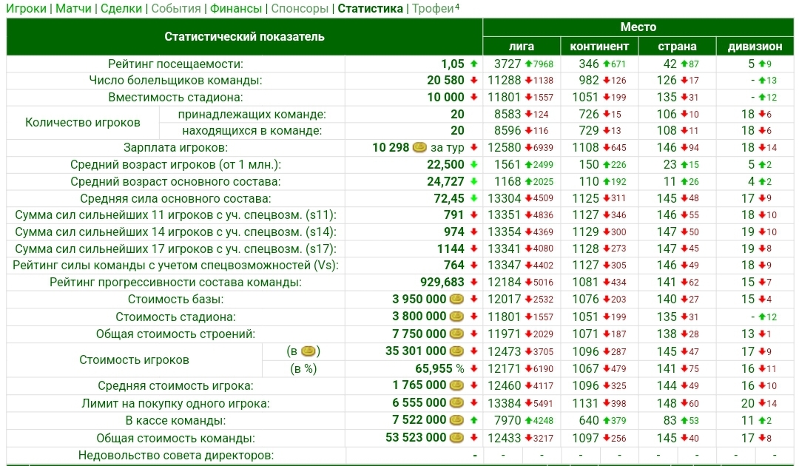This screenshot has width=799, height=466.
Task: Click 'Лимит на покупку одного игрока:' label
Action: (175, 403)
